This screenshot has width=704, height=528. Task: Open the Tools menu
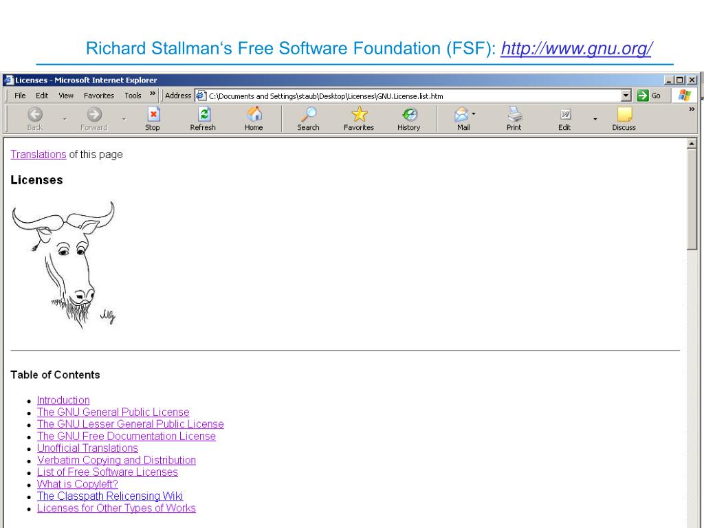(x=133, y=96)
